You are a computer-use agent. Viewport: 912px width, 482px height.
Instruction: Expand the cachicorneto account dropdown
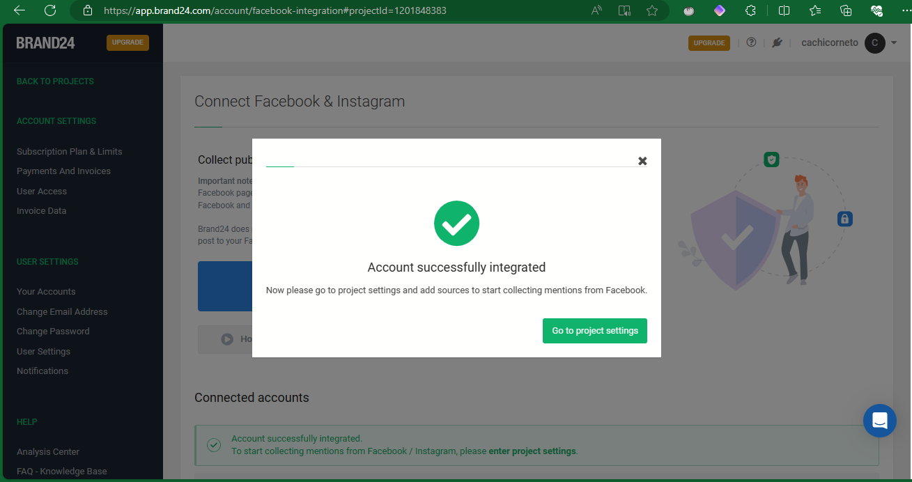(894, 43)
